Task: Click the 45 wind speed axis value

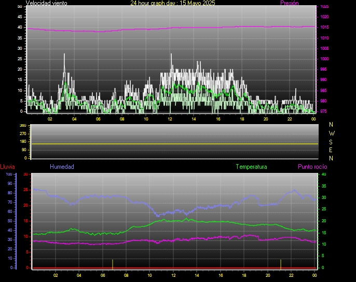Action: click(x=20, y=17)
